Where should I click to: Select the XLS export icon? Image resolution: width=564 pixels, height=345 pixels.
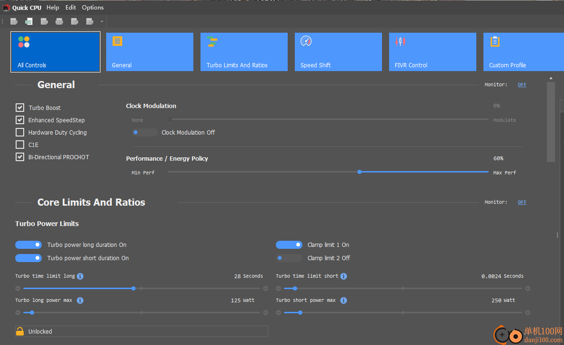tap(74, 22)
